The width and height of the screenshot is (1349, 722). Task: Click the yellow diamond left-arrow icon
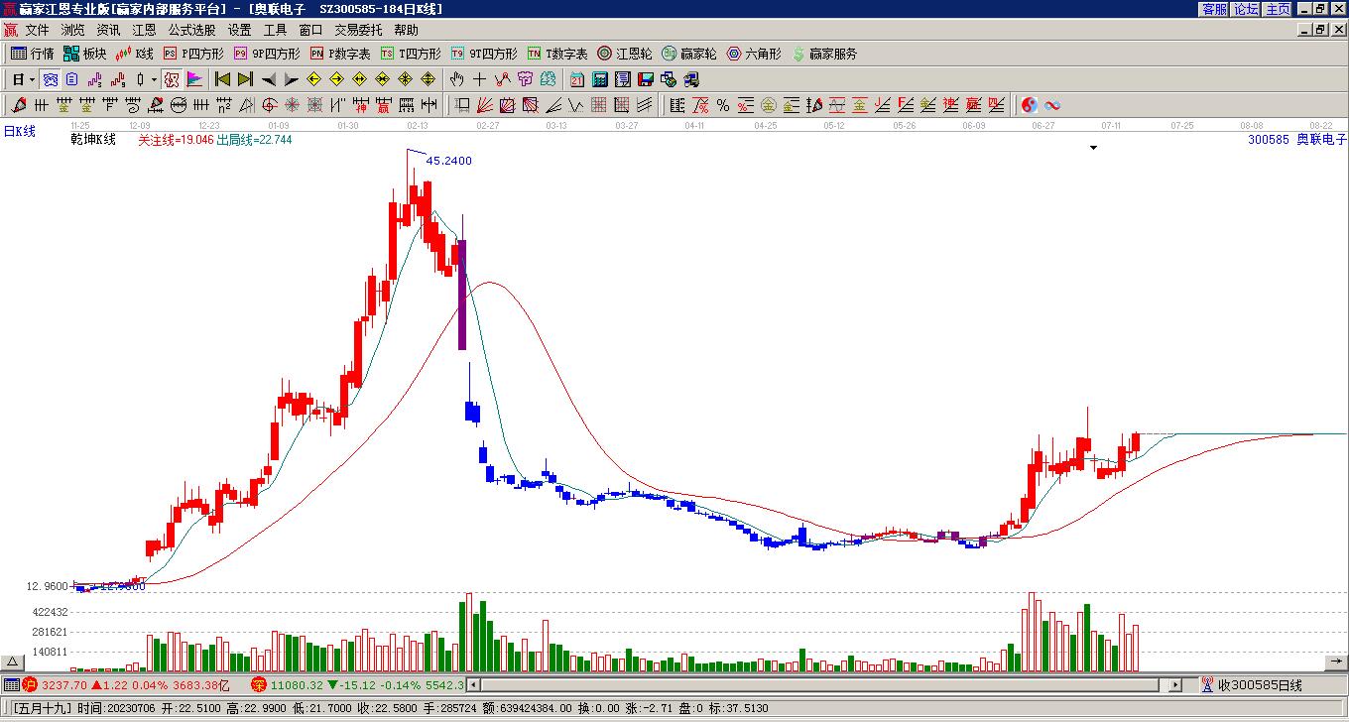[x=313, y=79]
